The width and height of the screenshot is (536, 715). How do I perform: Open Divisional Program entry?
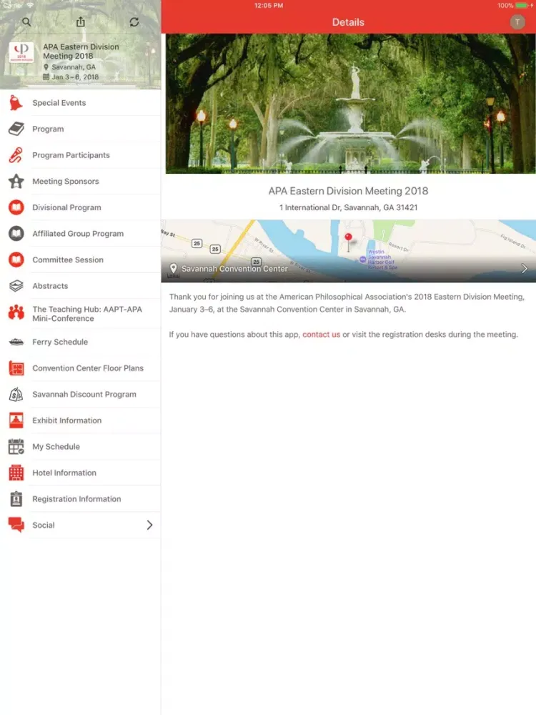coord(80,207)
